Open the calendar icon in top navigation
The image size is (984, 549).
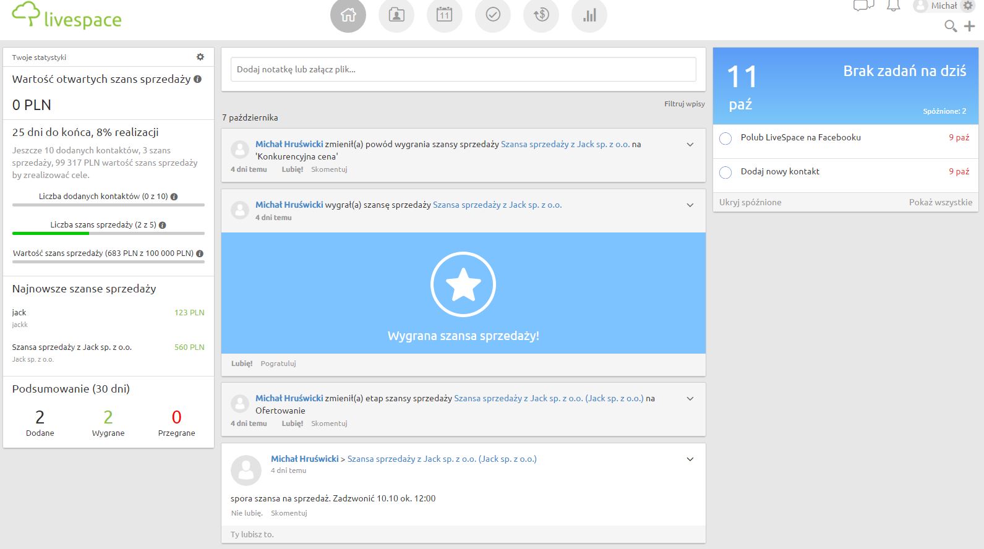(445, 15)
